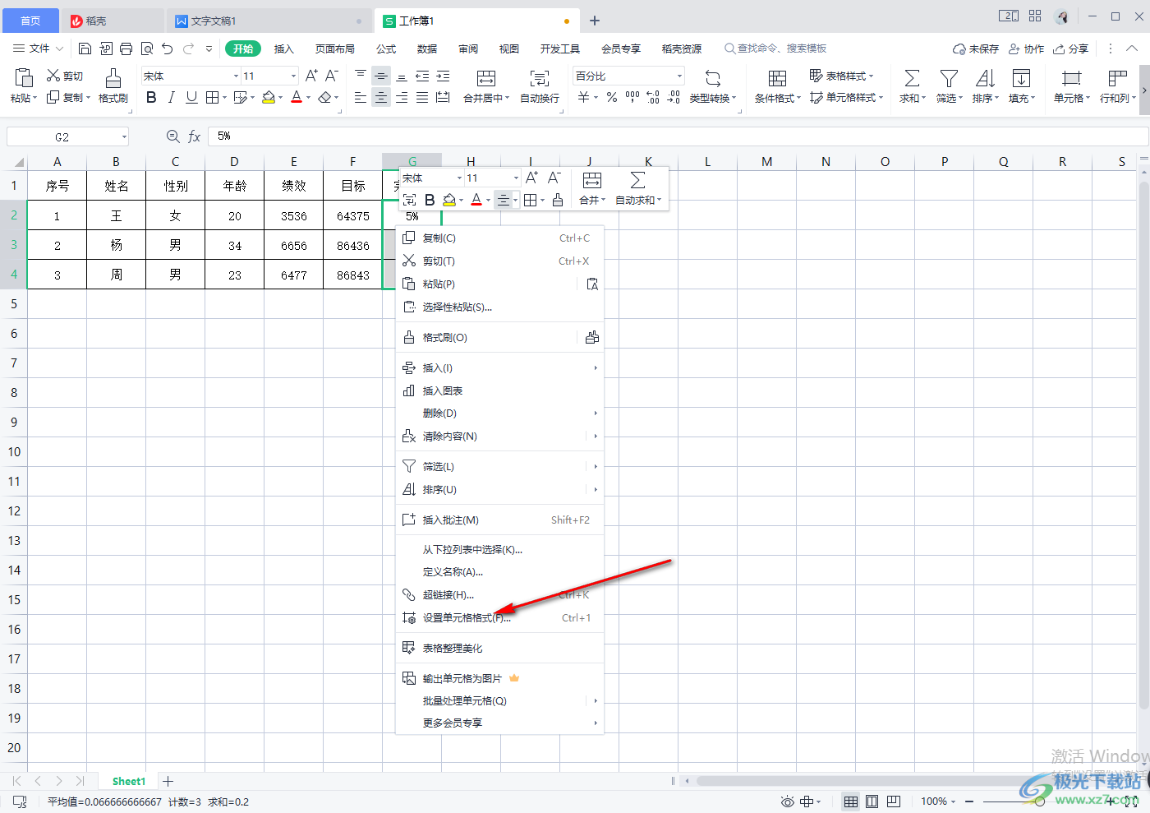
Task: Click the Paste (粘贴) icon in the ribbon
Action: 24,78
